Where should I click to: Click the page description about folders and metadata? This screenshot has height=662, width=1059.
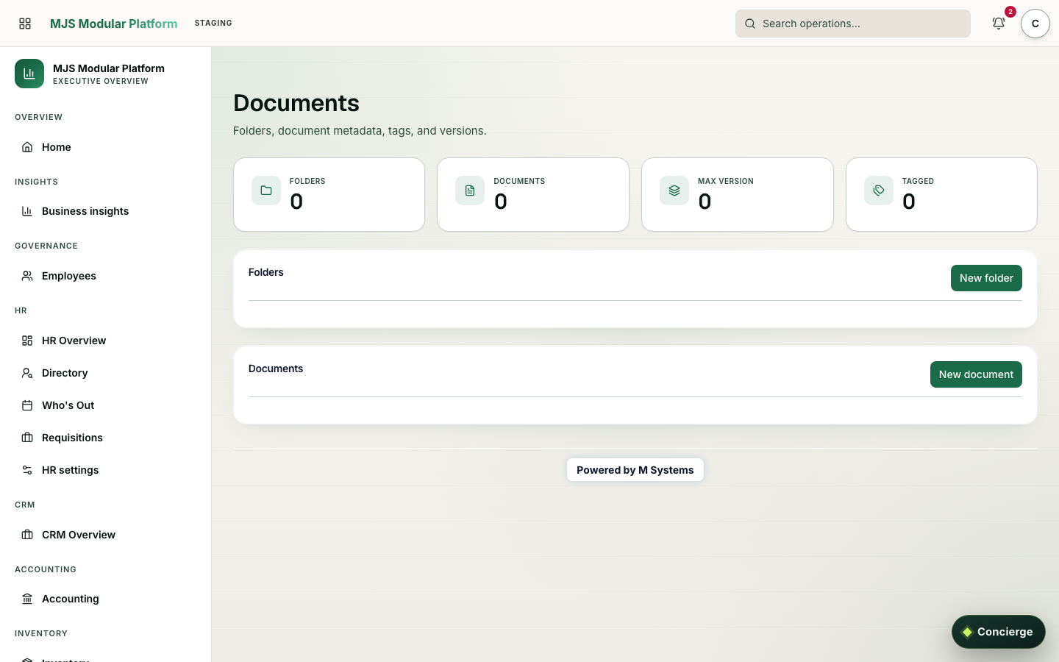(x=360, y=131)
